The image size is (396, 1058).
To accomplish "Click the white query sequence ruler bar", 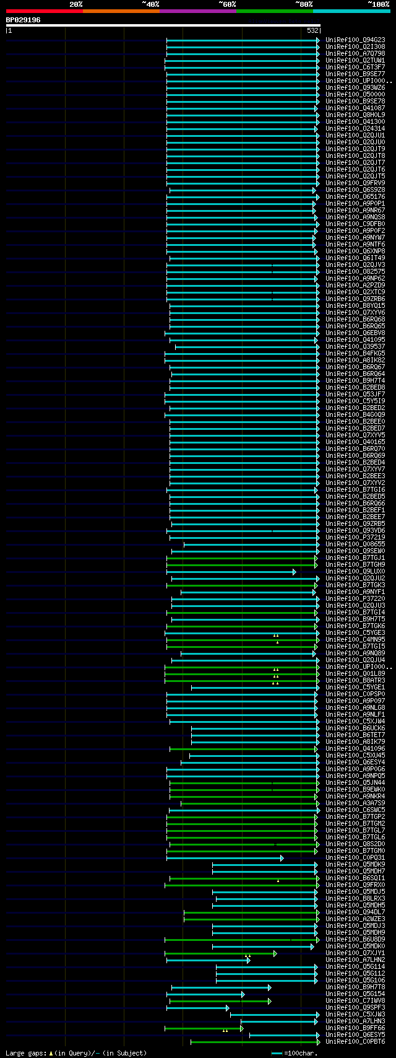I will click(x=163, y=25).
